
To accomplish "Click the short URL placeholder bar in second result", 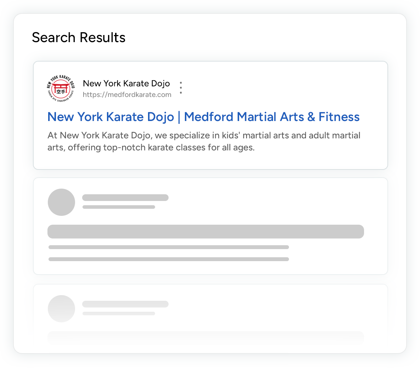I will [119, 207].
